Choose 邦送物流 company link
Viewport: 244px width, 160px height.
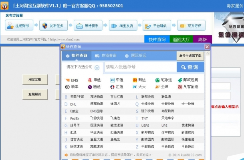(x=97, y=97)
